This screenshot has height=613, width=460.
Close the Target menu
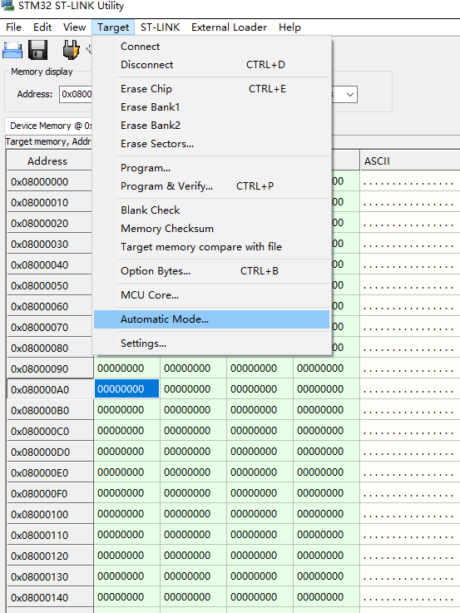pos(113,27)
